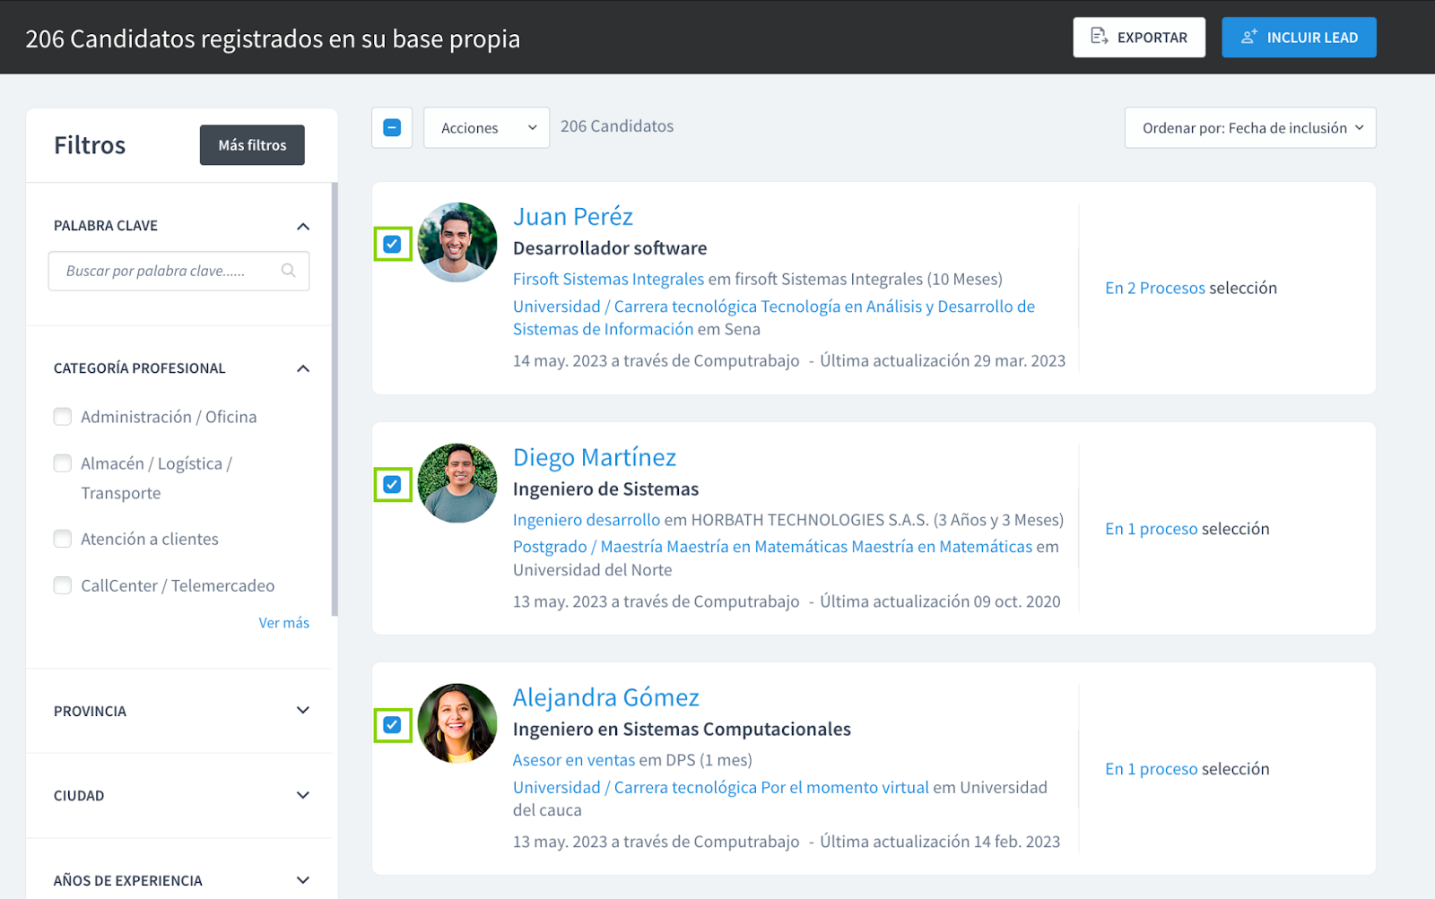Enable the Atención a clientes filter

click(x=63, y=539)
